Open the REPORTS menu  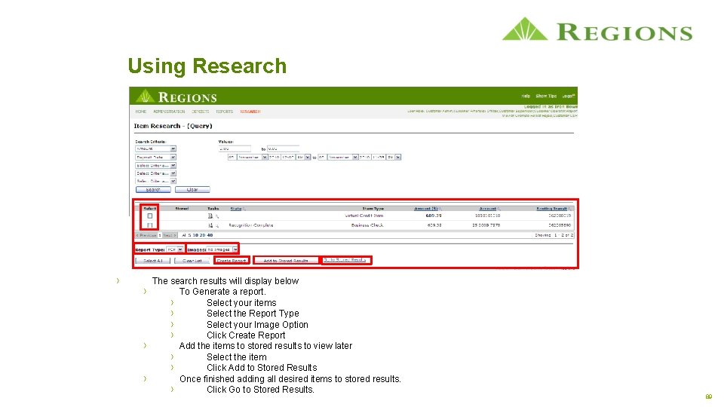(x=225, y=112)
